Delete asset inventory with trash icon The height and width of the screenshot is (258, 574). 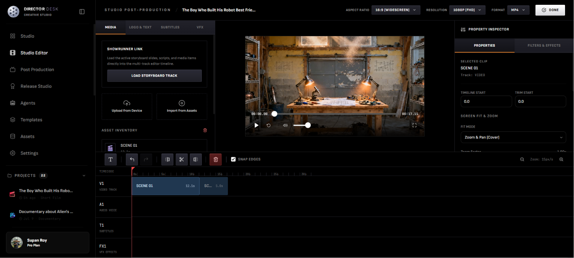point(205,130)
